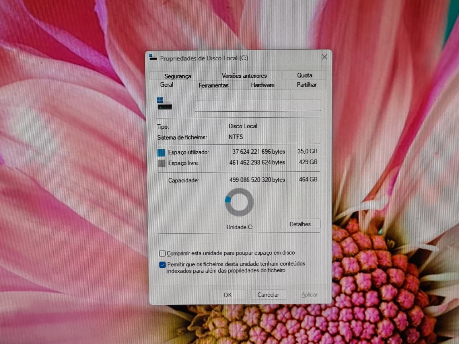Click the drive name input field
The width and height of the screenshot is (459, 344).
(x=258, y=105)
